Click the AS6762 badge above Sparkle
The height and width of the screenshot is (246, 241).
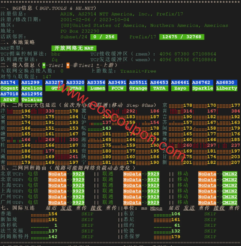coord(203,82)
